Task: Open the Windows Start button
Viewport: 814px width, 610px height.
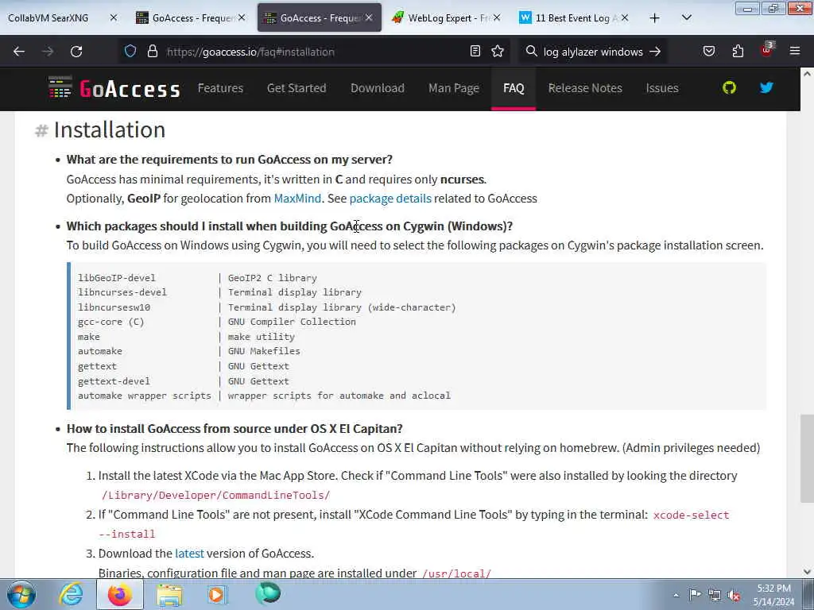Action: coord(21,594)
